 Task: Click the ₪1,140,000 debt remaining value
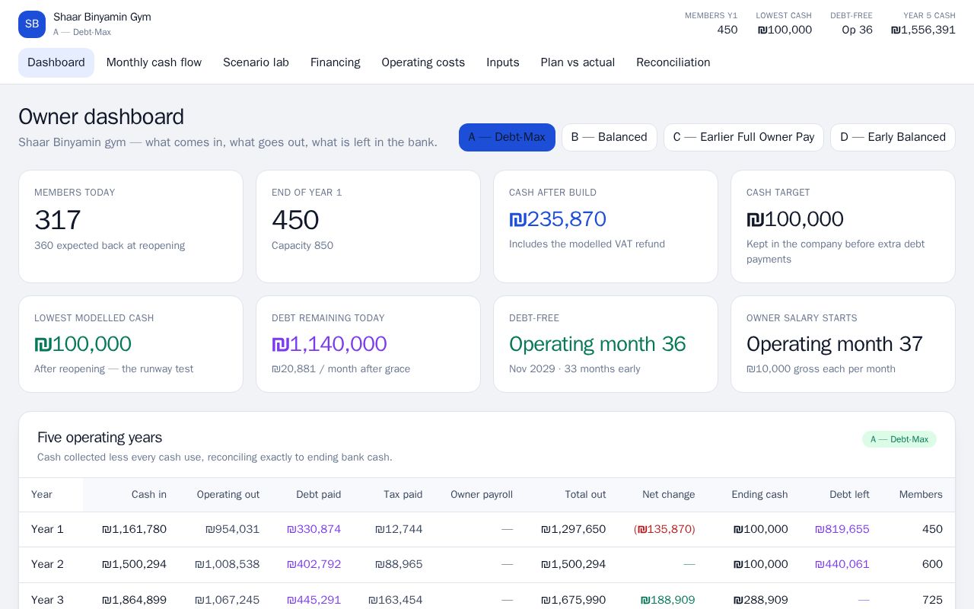tap(329, 344)
